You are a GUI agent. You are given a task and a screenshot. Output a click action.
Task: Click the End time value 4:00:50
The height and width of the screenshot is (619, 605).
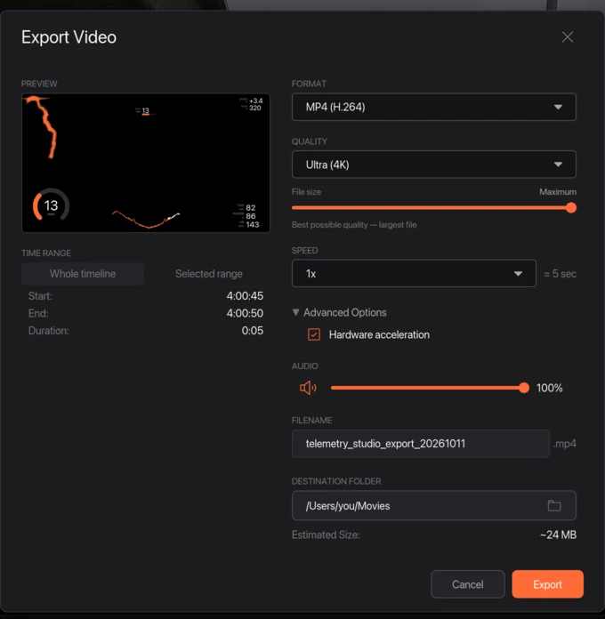pyautogui.click(x=245, y=313)
